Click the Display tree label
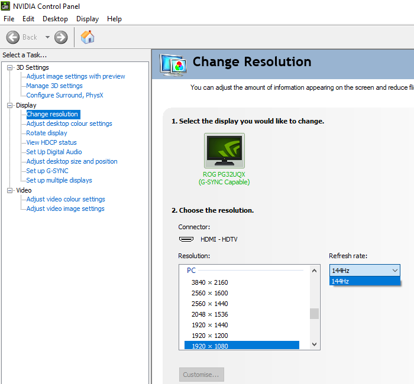Image resolution: width=414 pixels, height=384 pixels. tap(26, 106)
